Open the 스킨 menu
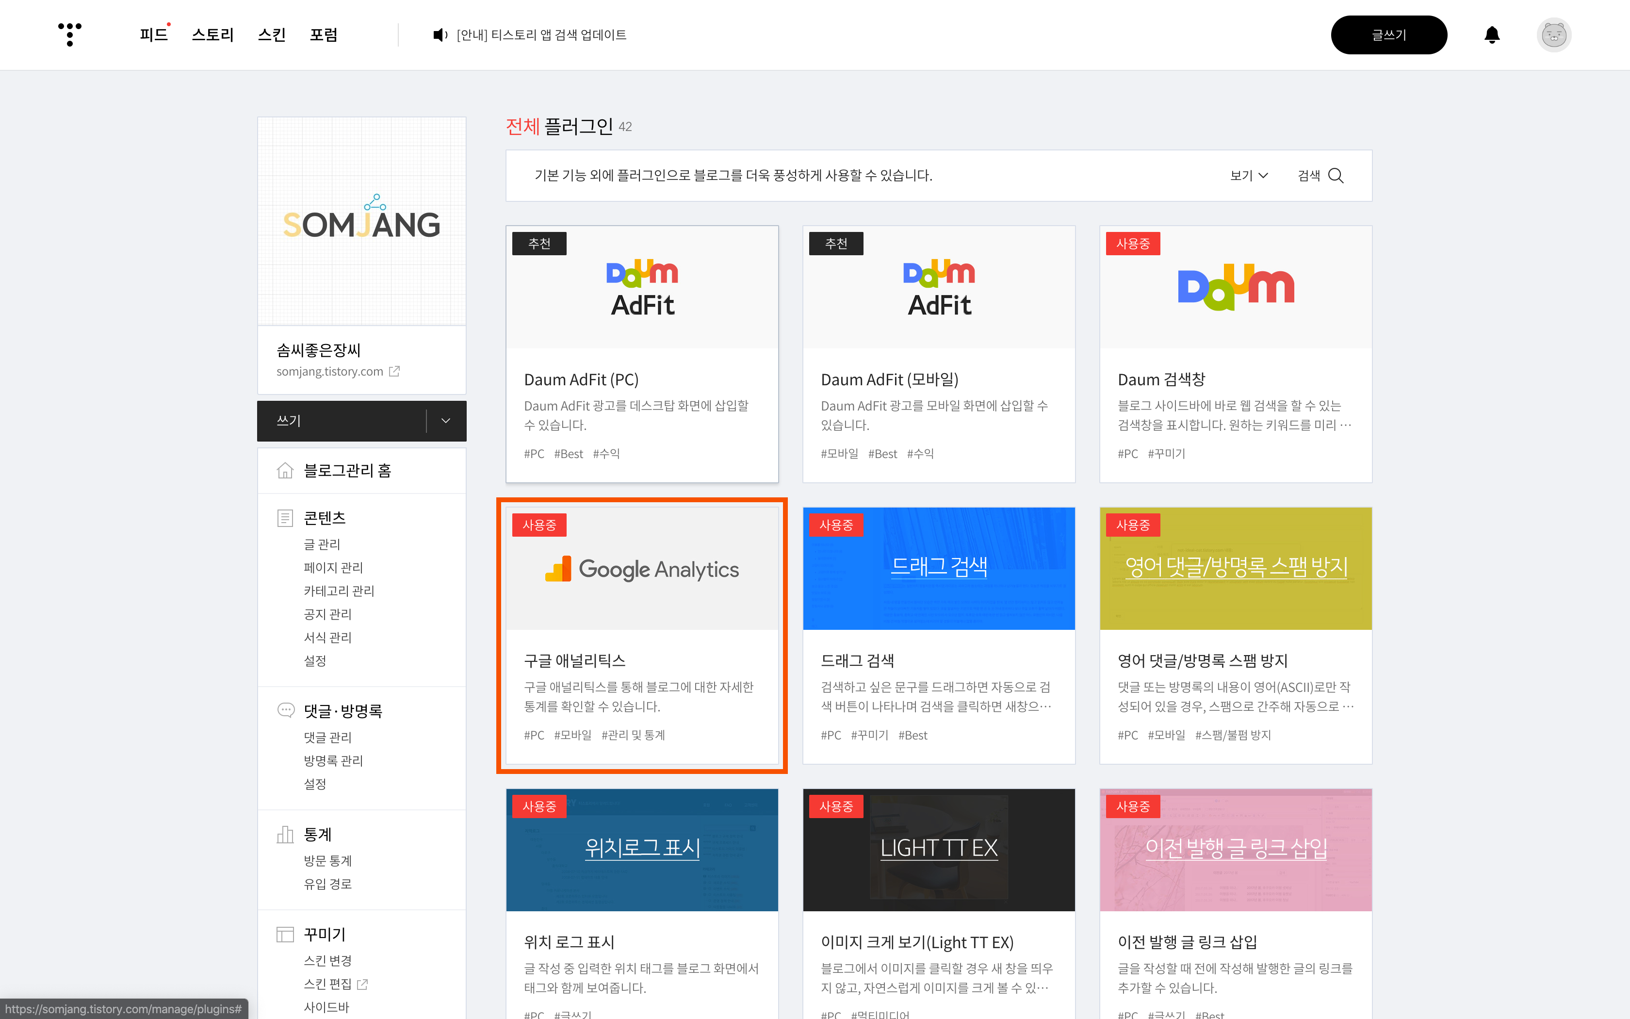1630x1019 pixels. 272,34
